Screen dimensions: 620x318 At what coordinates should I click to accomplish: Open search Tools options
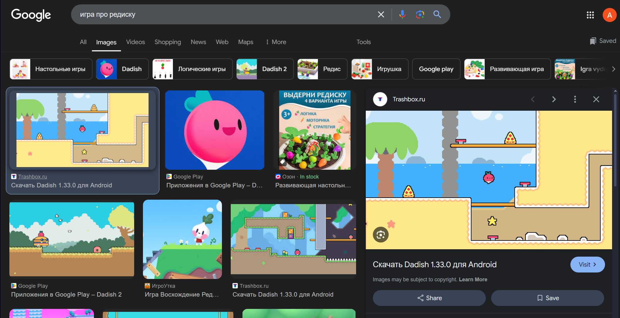pyautogui.click(x=364, y=42)
